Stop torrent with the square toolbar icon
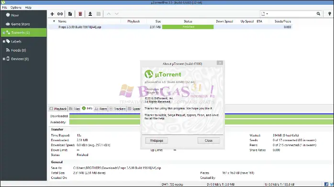The image size is (334, 187). 99,14
